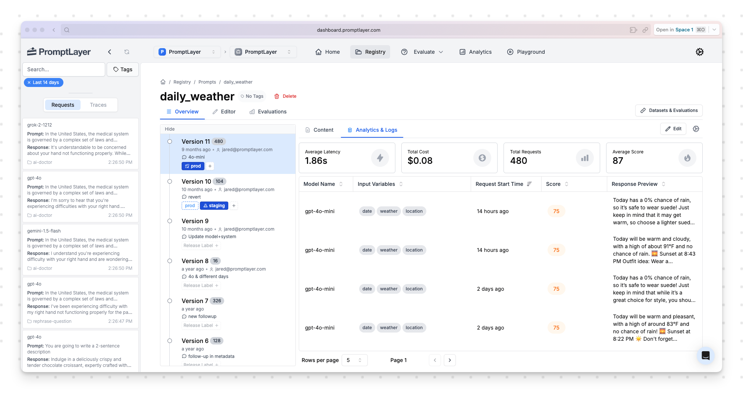Switch to the Editor tab
This screenshot has height=393, width=743.
click(x=224, y=112)
